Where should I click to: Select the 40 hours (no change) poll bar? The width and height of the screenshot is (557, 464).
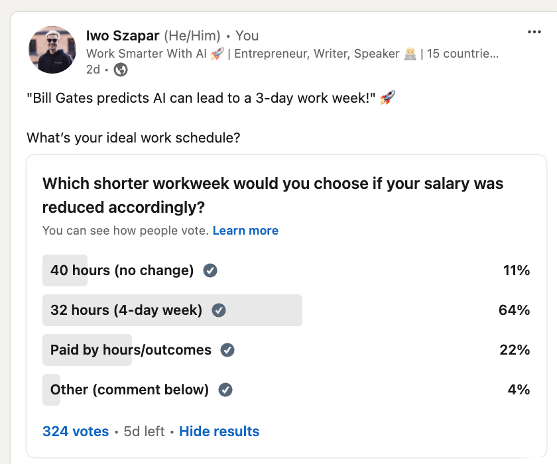click(286, 270)
